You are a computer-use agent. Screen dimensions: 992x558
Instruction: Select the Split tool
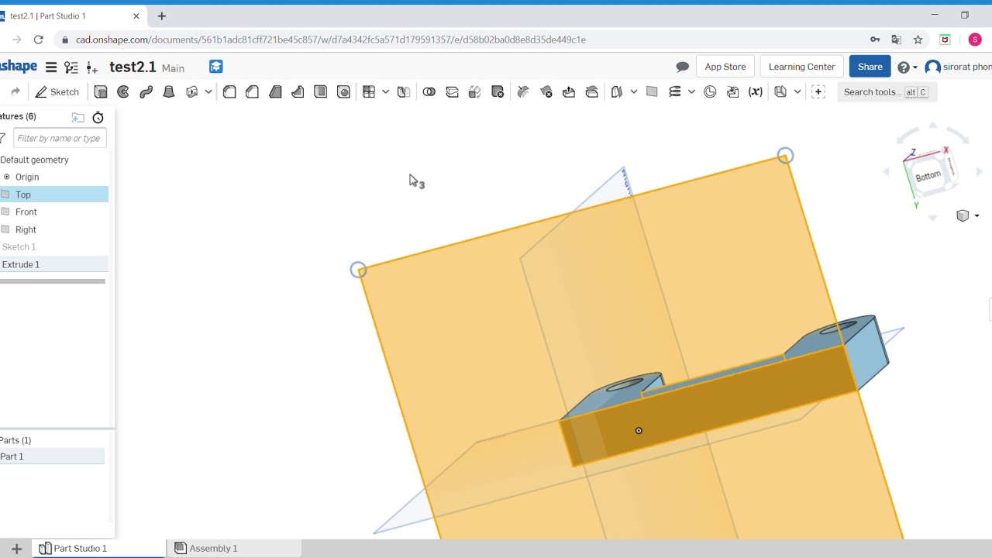[x=453, y=92]
